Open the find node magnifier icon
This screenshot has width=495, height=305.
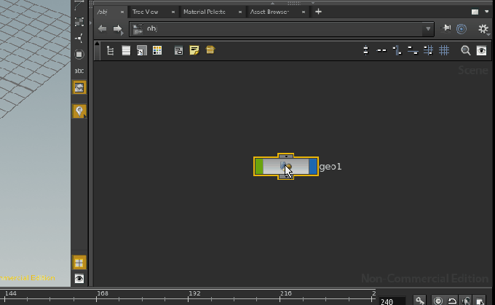coord(466,50)
